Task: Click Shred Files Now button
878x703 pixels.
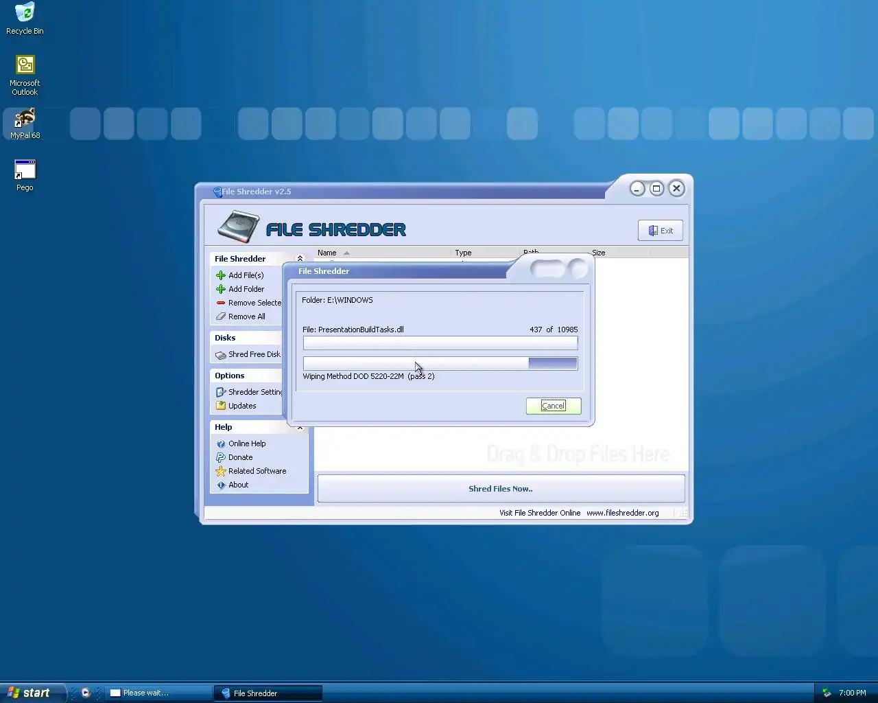Action: tap(501, 489)
